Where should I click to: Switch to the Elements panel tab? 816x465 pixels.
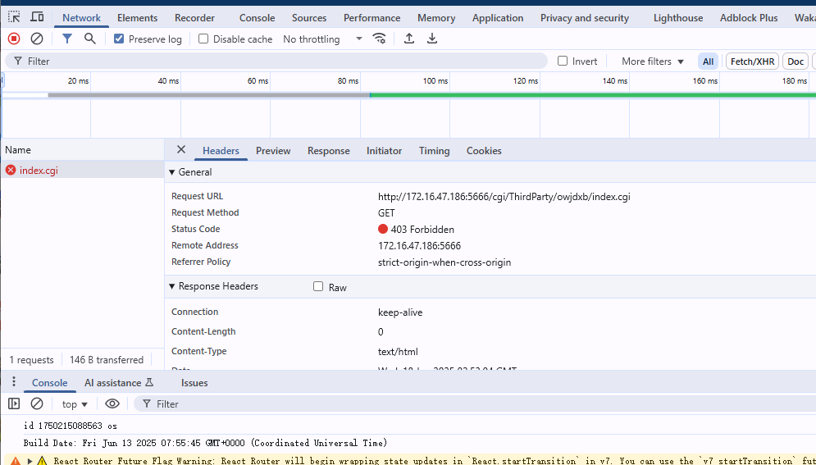pos(138,18)
